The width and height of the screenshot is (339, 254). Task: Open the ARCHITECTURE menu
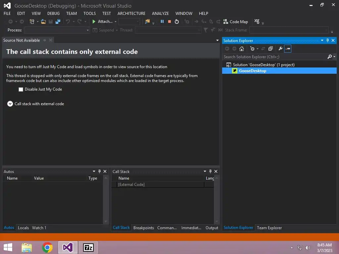pos(131,13)
